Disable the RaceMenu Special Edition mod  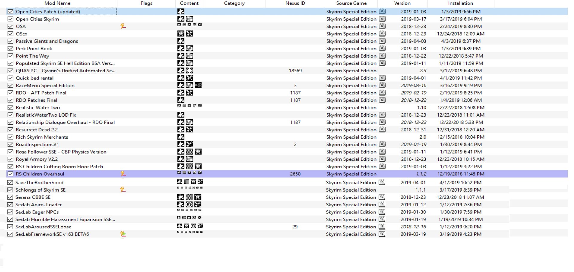click(10, 85)
